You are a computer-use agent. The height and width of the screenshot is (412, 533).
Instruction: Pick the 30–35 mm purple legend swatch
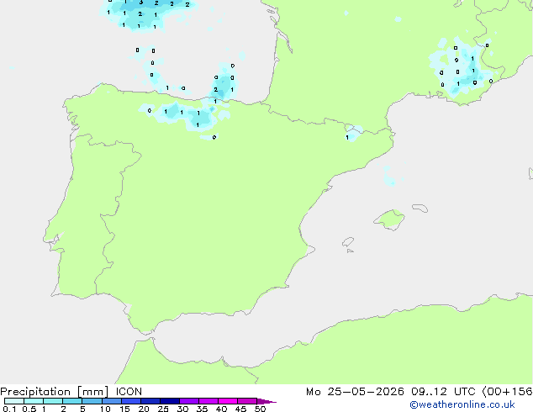(x=189, y=401)
